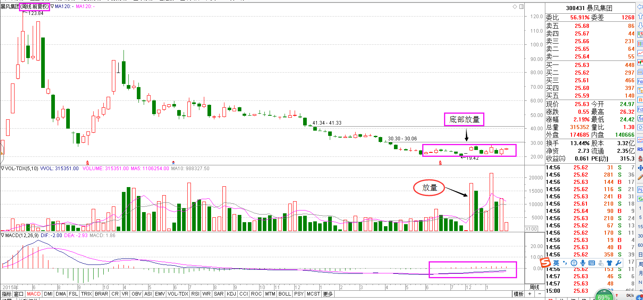Viewport: 643px width, 300px height.
Task: Click the blue RS icon in right toolbar
Action: point(640,150)
